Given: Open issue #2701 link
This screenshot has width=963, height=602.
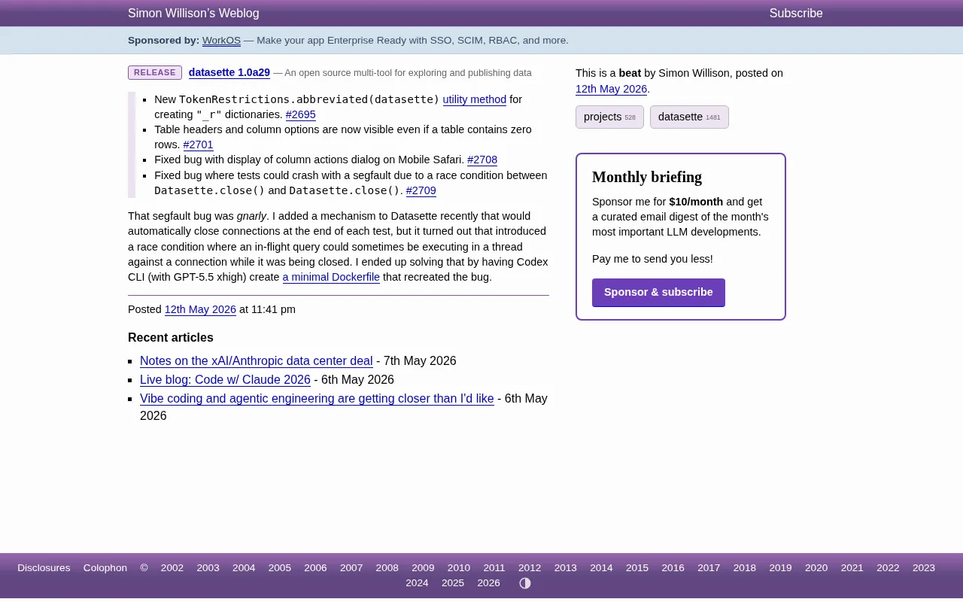Looking at the screenshot, I should (x=199, y=144).
